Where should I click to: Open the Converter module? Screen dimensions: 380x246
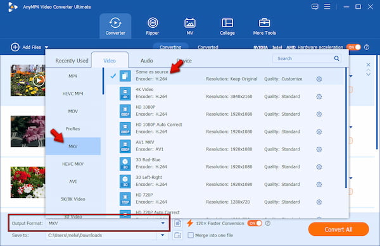coord(115,26)
